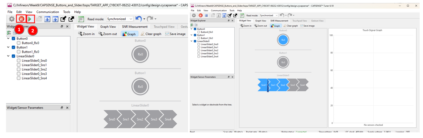Viewport: 423px width, 138px height.
Task: Click the Connect icon in left window toolbar
Action: click(21, 19)
